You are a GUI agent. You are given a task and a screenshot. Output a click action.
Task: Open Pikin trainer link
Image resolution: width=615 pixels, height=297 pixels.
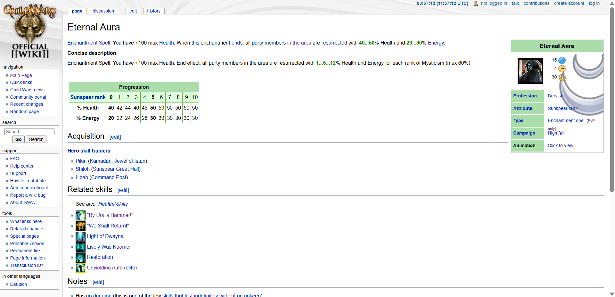pos(81,161)
